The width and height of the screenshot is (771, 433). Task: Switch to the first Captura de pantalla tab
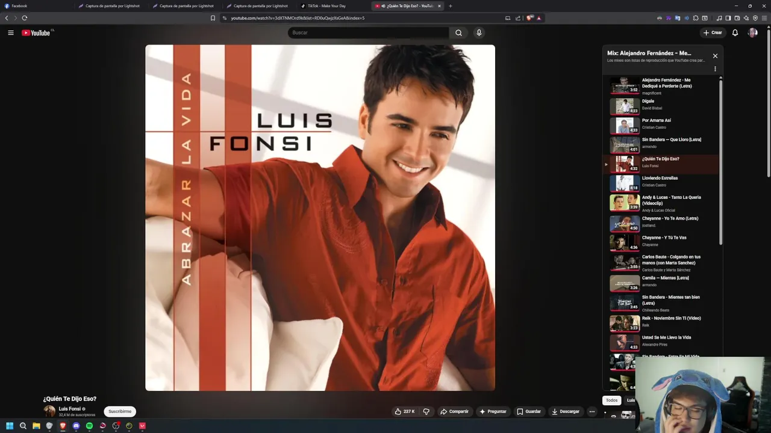point(111,6)
